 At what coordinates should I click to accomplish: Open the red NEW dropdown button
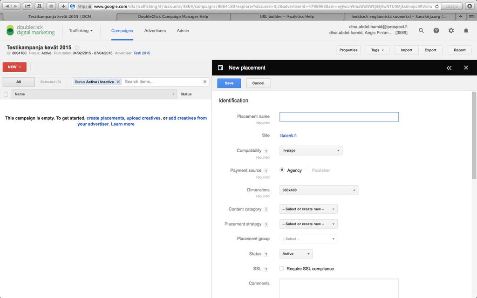coord(14,67)
